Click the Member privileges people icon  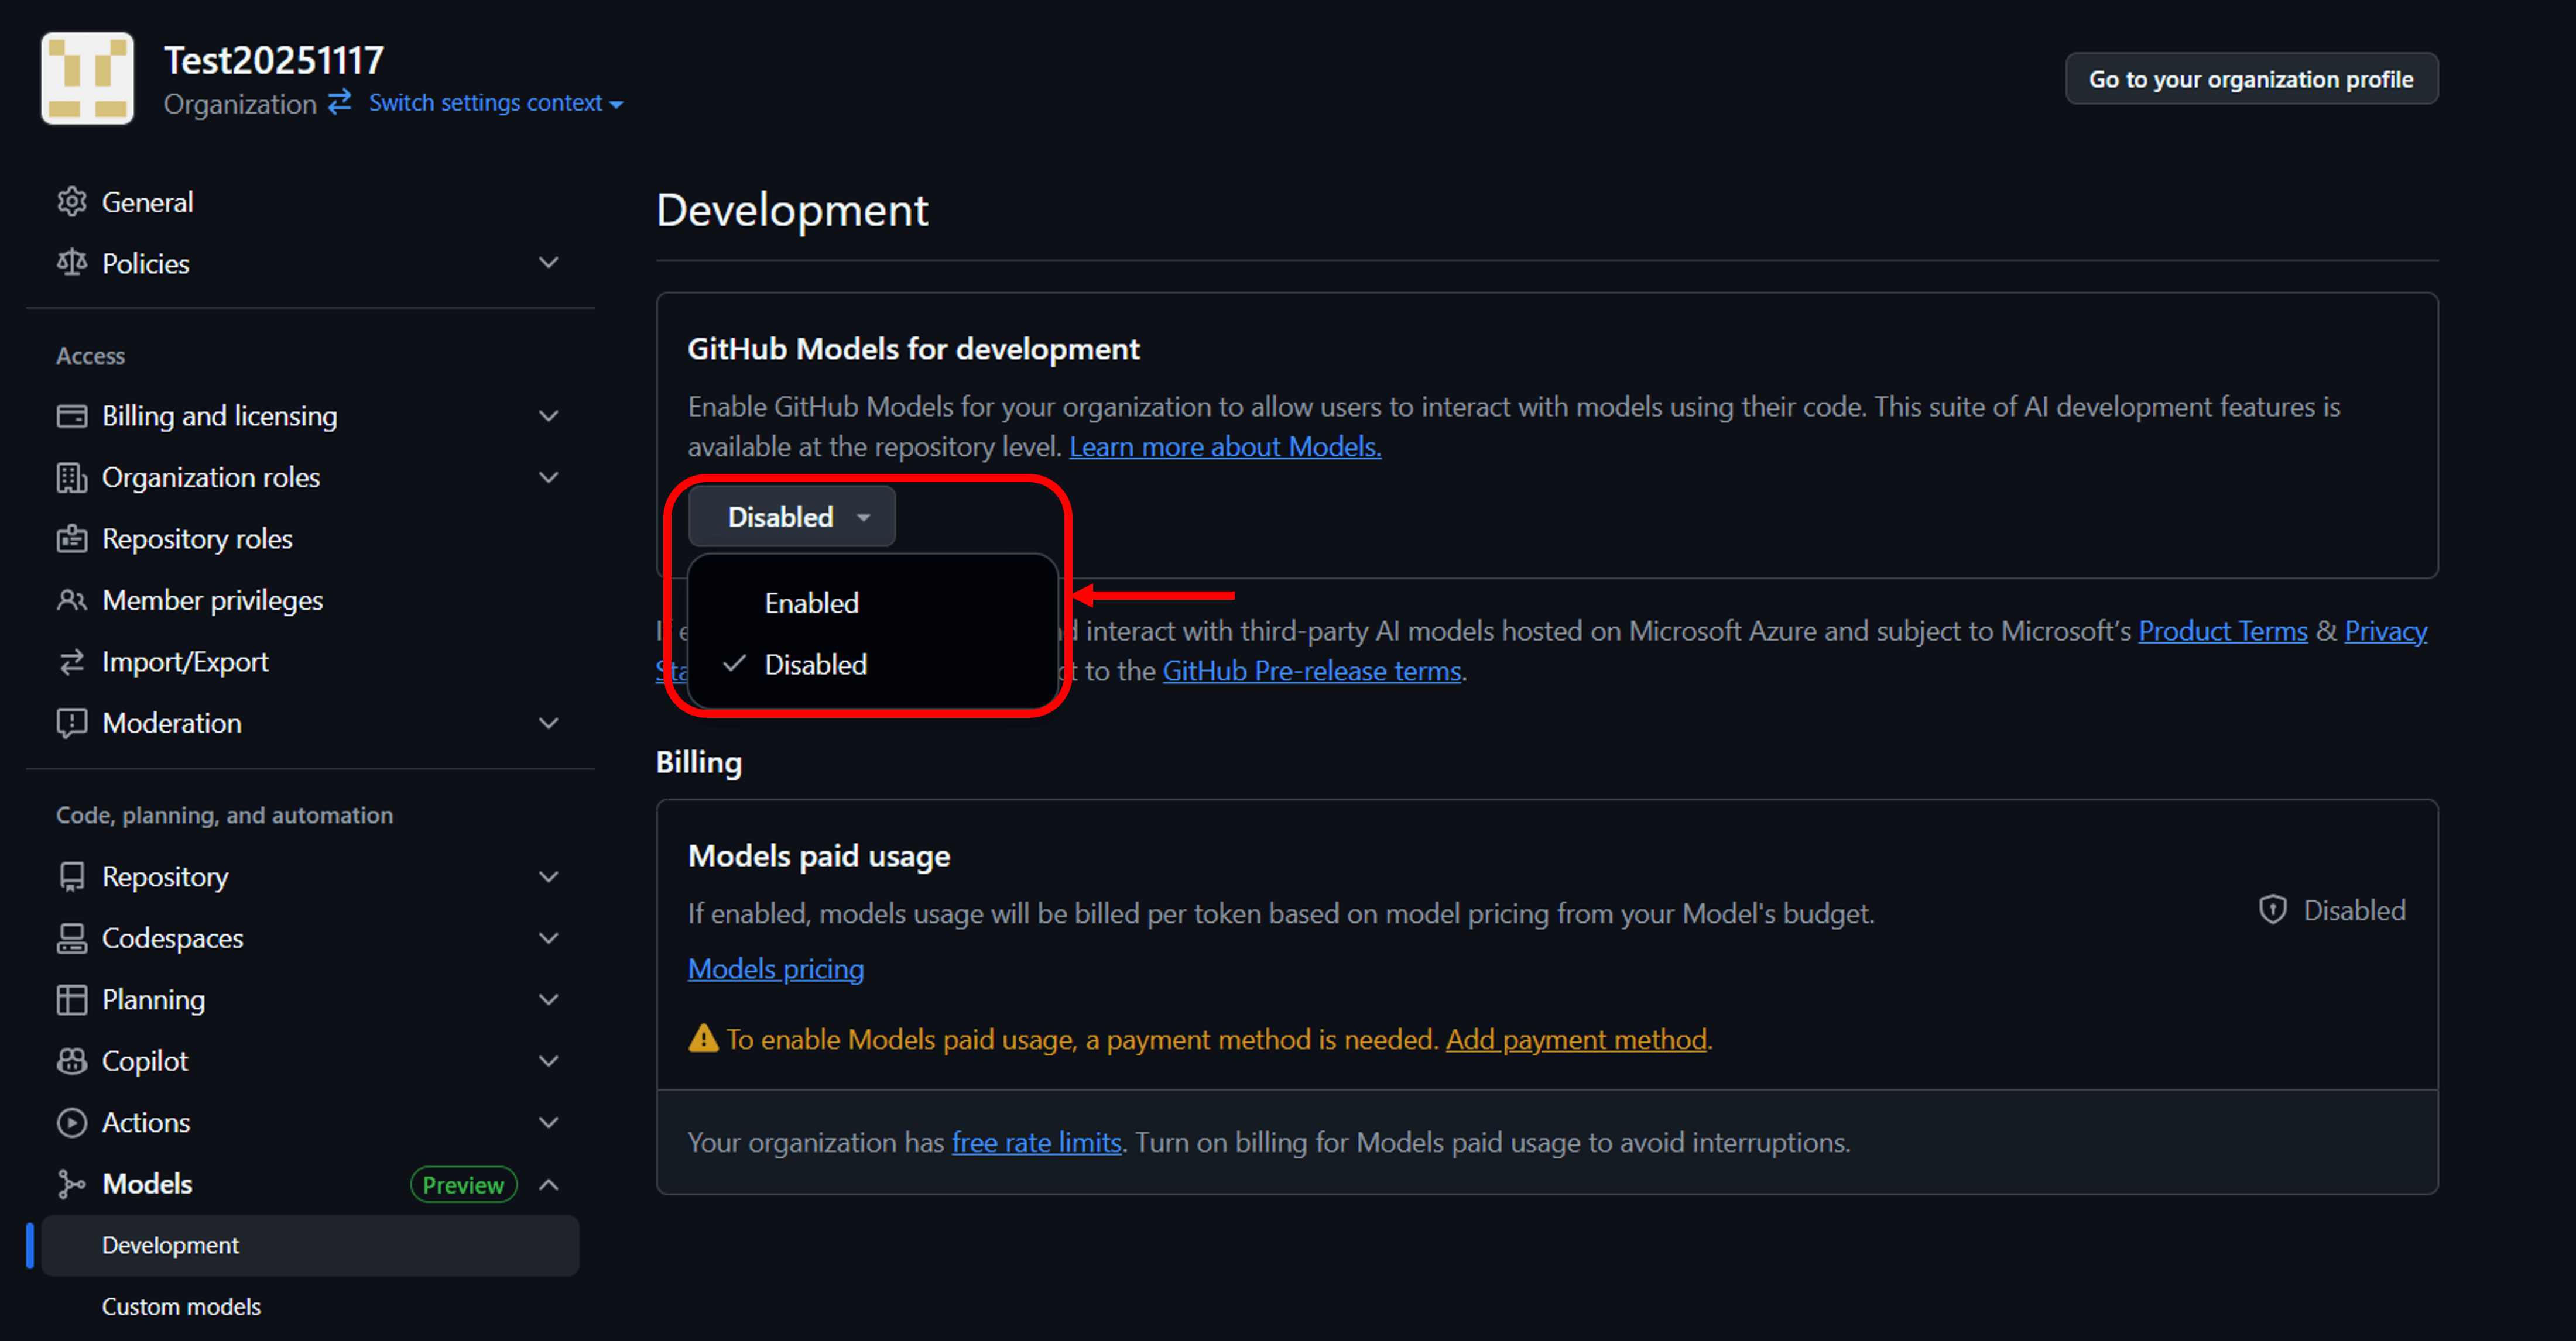(71, 600)
